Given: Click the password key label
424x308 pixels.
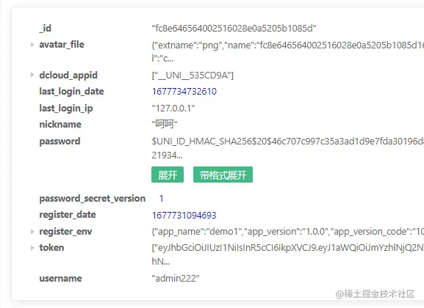Looking at the screenshot, I should pos(60,142).
